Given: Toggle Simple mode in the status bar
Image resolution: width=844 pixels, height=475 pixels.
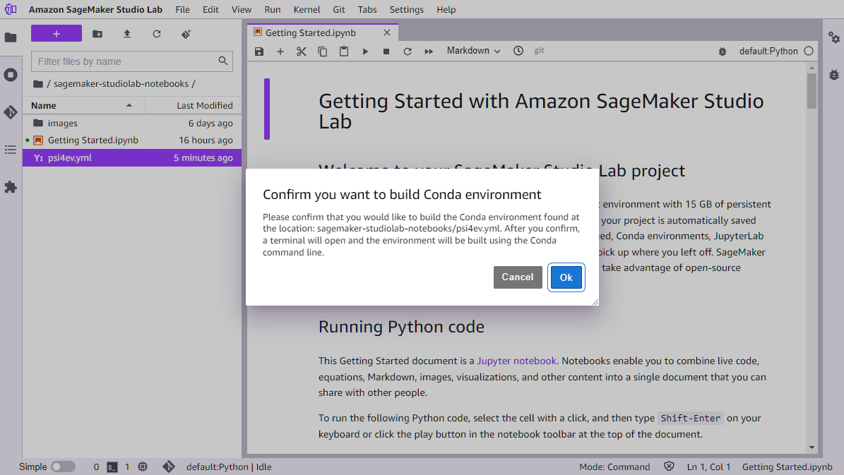Looking at the screenshot, I should [62, 467].
